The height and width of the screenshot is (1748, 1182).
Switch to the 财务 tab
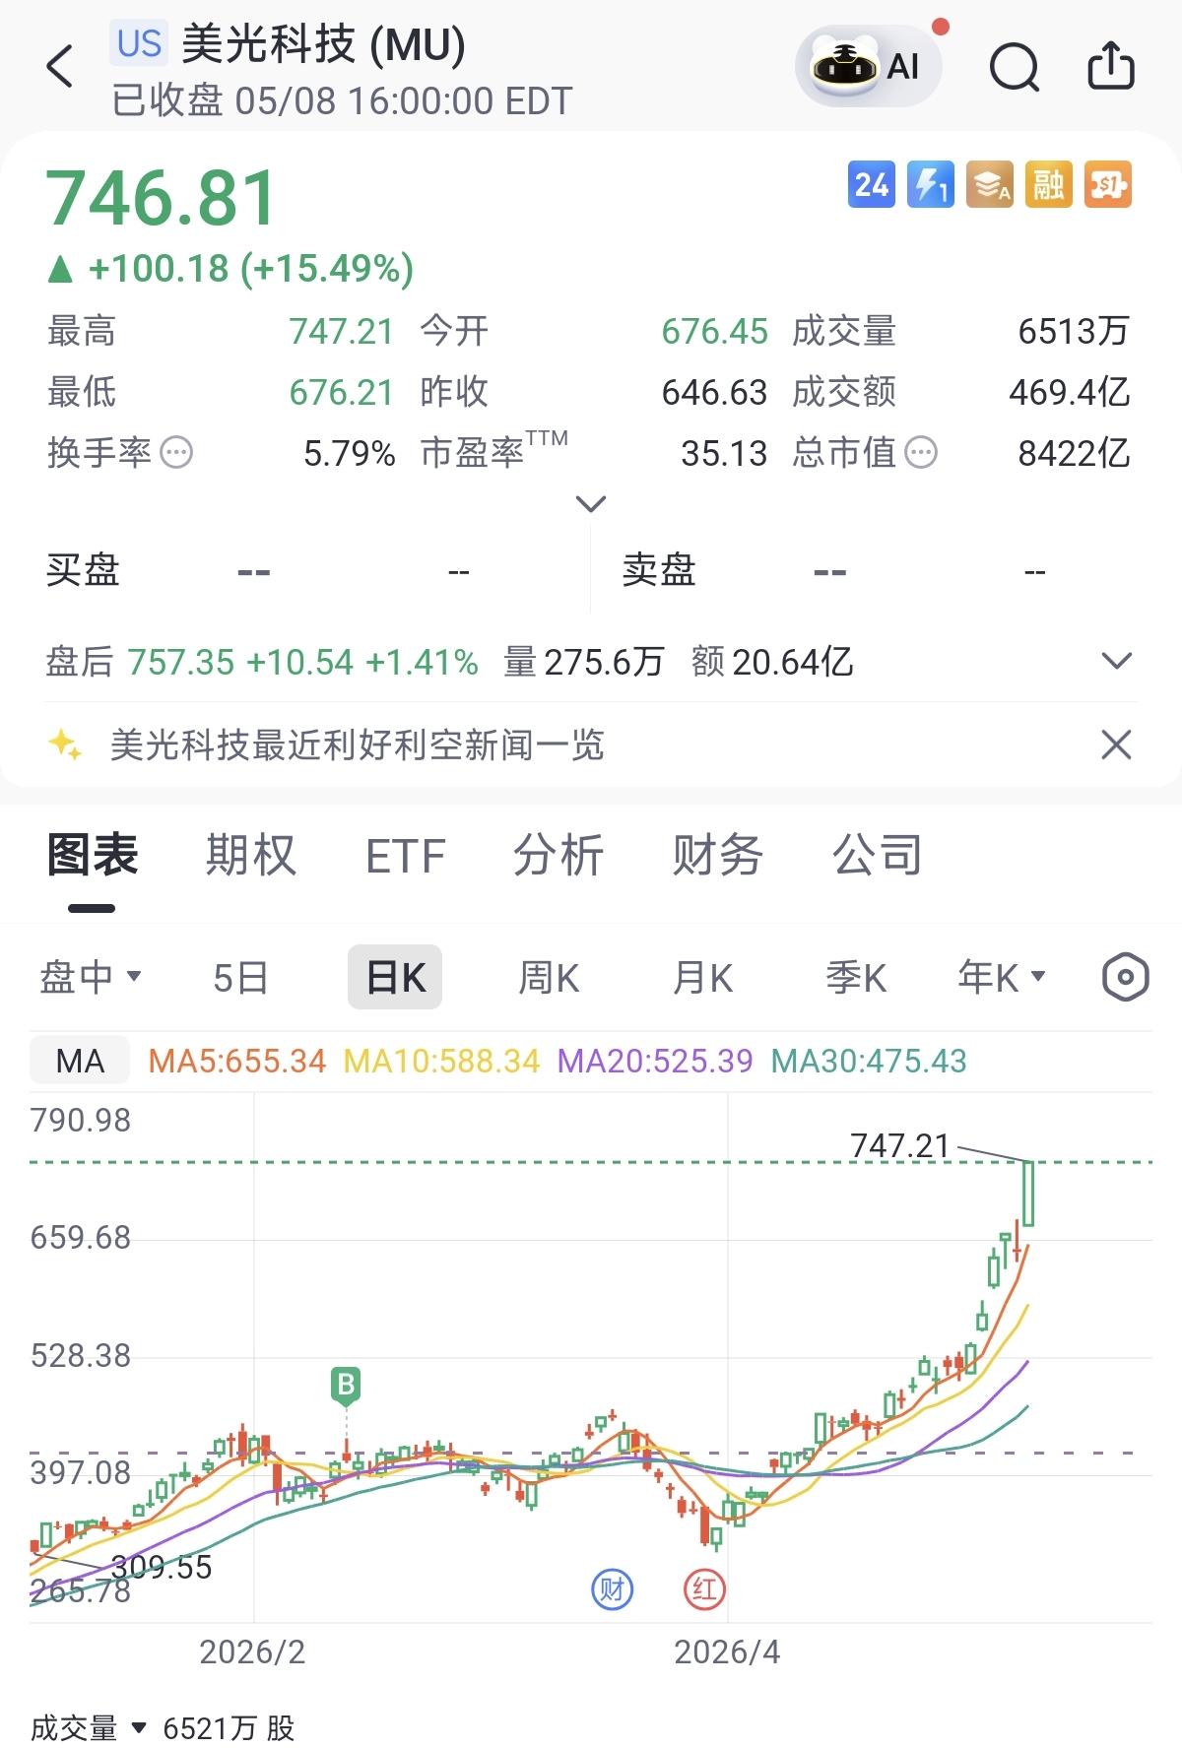[x=718, y=854]
